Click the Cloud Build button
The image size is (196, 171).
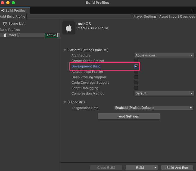tap(106, 168)
